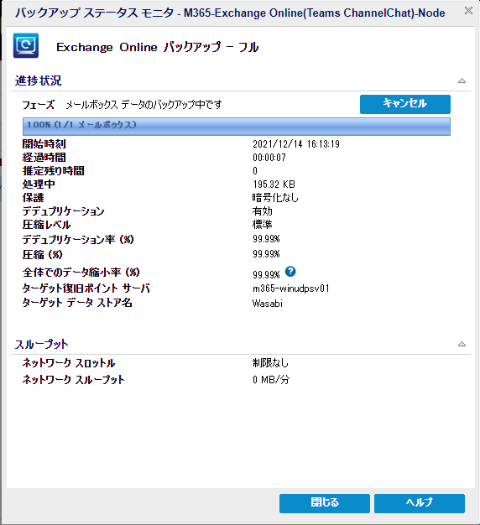
Task: Click the Exchange Online バックアップ - フル heading
Action: click(158, 47)
